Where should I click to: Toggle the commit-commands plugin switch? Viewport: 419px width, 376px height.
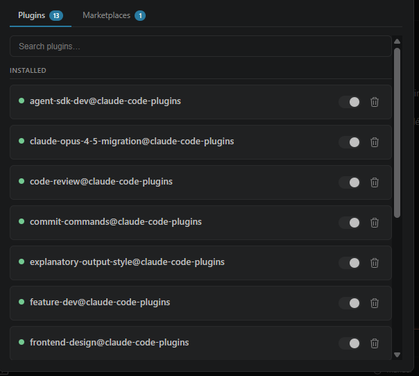coord(349,223)
